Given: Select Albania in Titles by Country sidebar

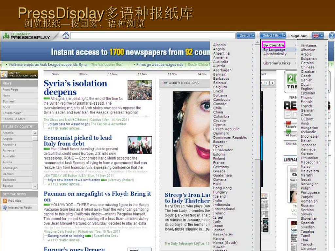Looking at the screenshot, I should point(16,133).
